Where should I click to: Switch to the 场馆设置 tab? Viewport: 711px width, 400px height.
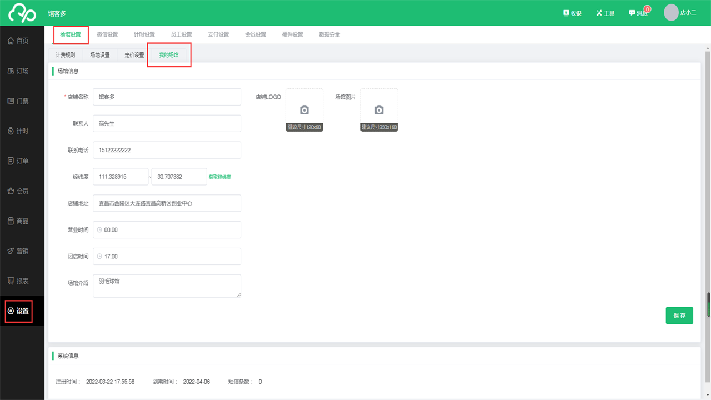click(x=71, y=34)
